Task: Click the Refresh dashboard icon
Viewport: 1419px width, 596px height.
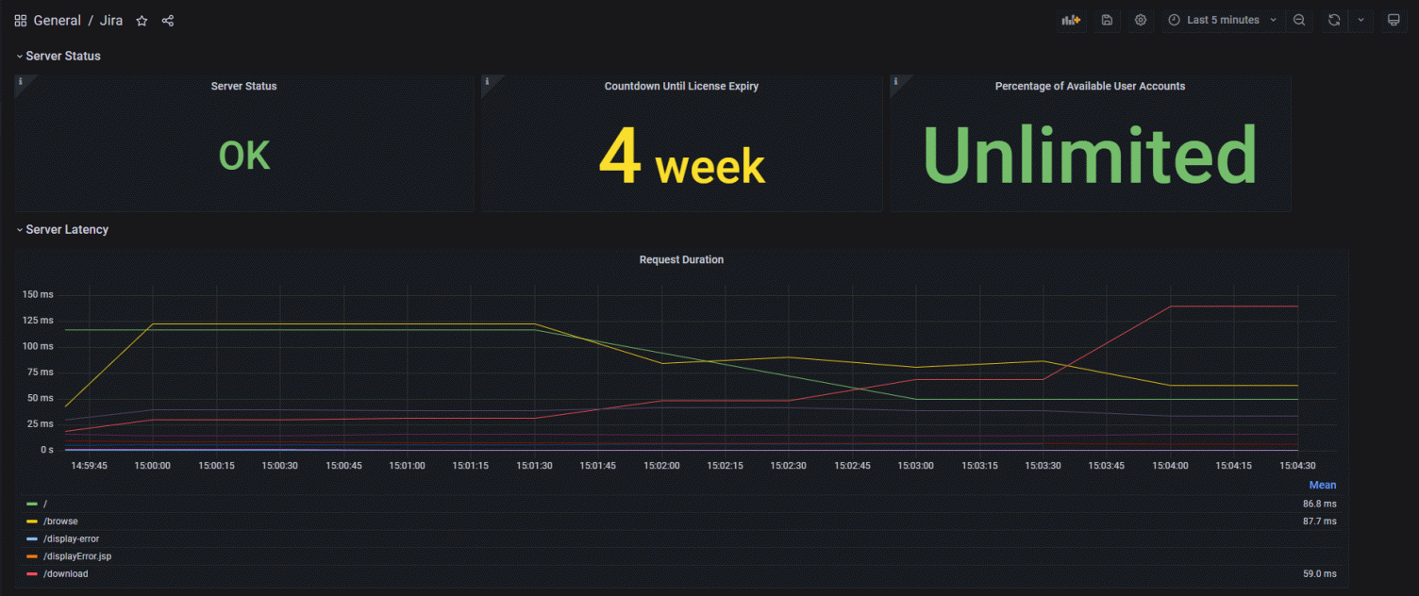Action: [x=1333, y=20]
